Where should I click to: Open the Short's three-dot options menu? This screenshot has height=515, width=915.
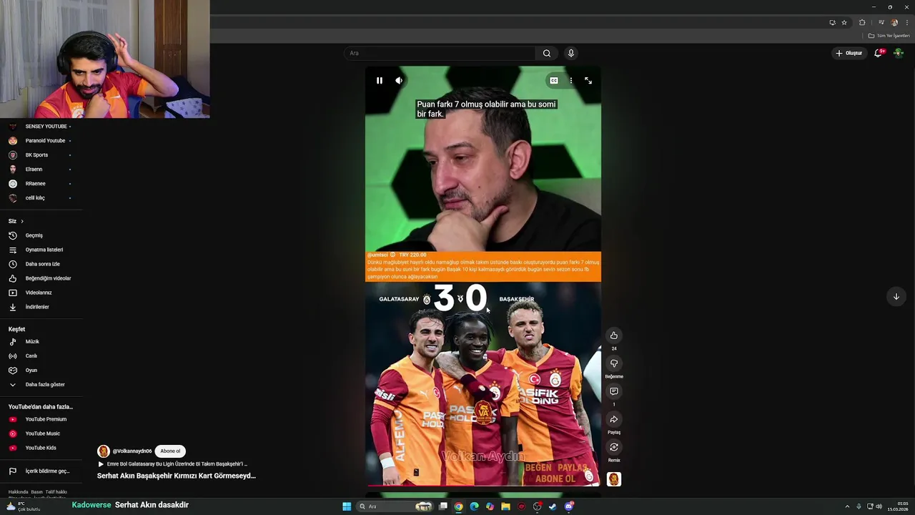coord(570,81)
